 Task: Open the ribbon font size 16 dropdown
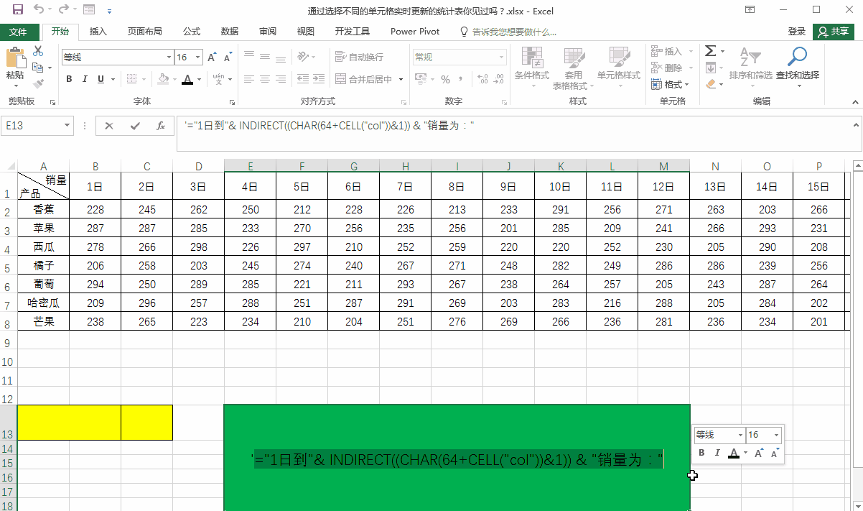199,57
